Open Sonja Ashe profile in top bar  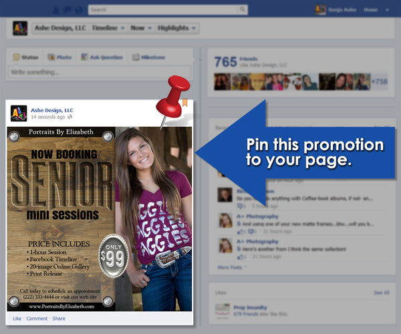pos(336,10)
